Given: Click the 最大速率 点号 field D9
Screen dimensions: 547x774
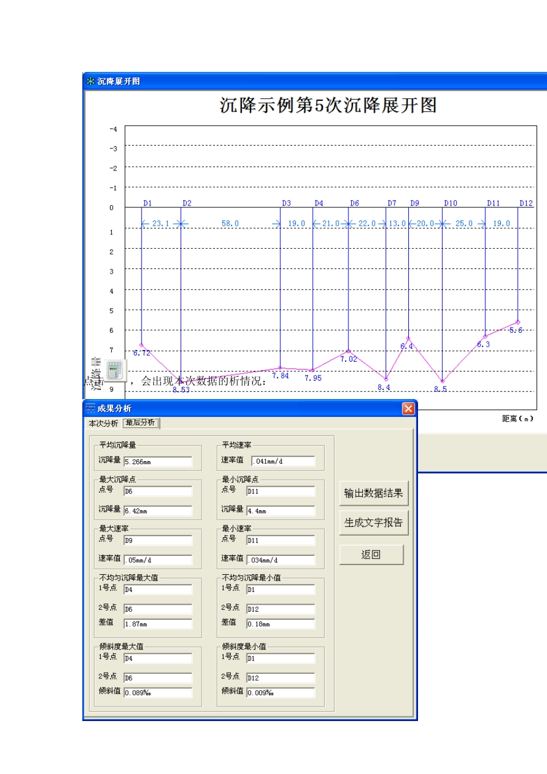Looking at the screenshot, I should [x=158, y=540].
